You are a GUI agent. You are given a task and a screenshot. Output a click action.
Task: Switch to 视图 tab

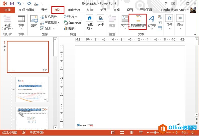tap(130, 10)
